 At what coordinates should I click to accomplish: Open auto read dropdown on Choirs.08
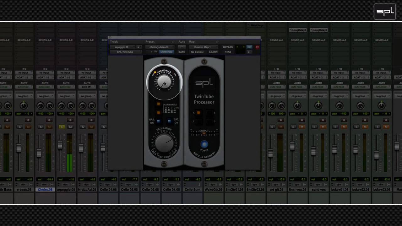(45, 87)
